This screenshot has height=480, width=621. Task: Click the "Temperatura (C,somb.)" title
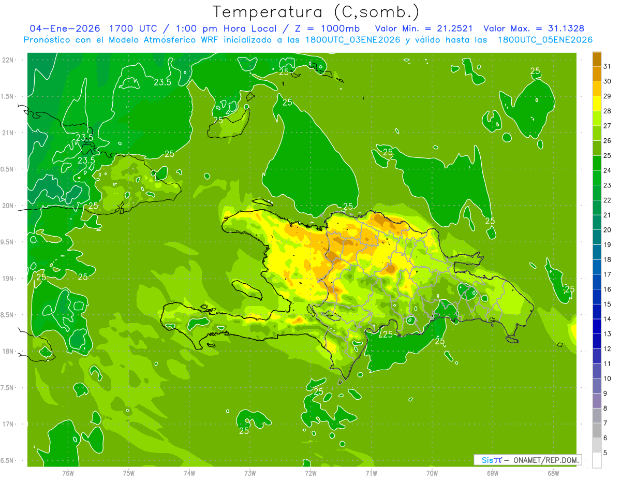pyautogui.click(x=316, y=12)
